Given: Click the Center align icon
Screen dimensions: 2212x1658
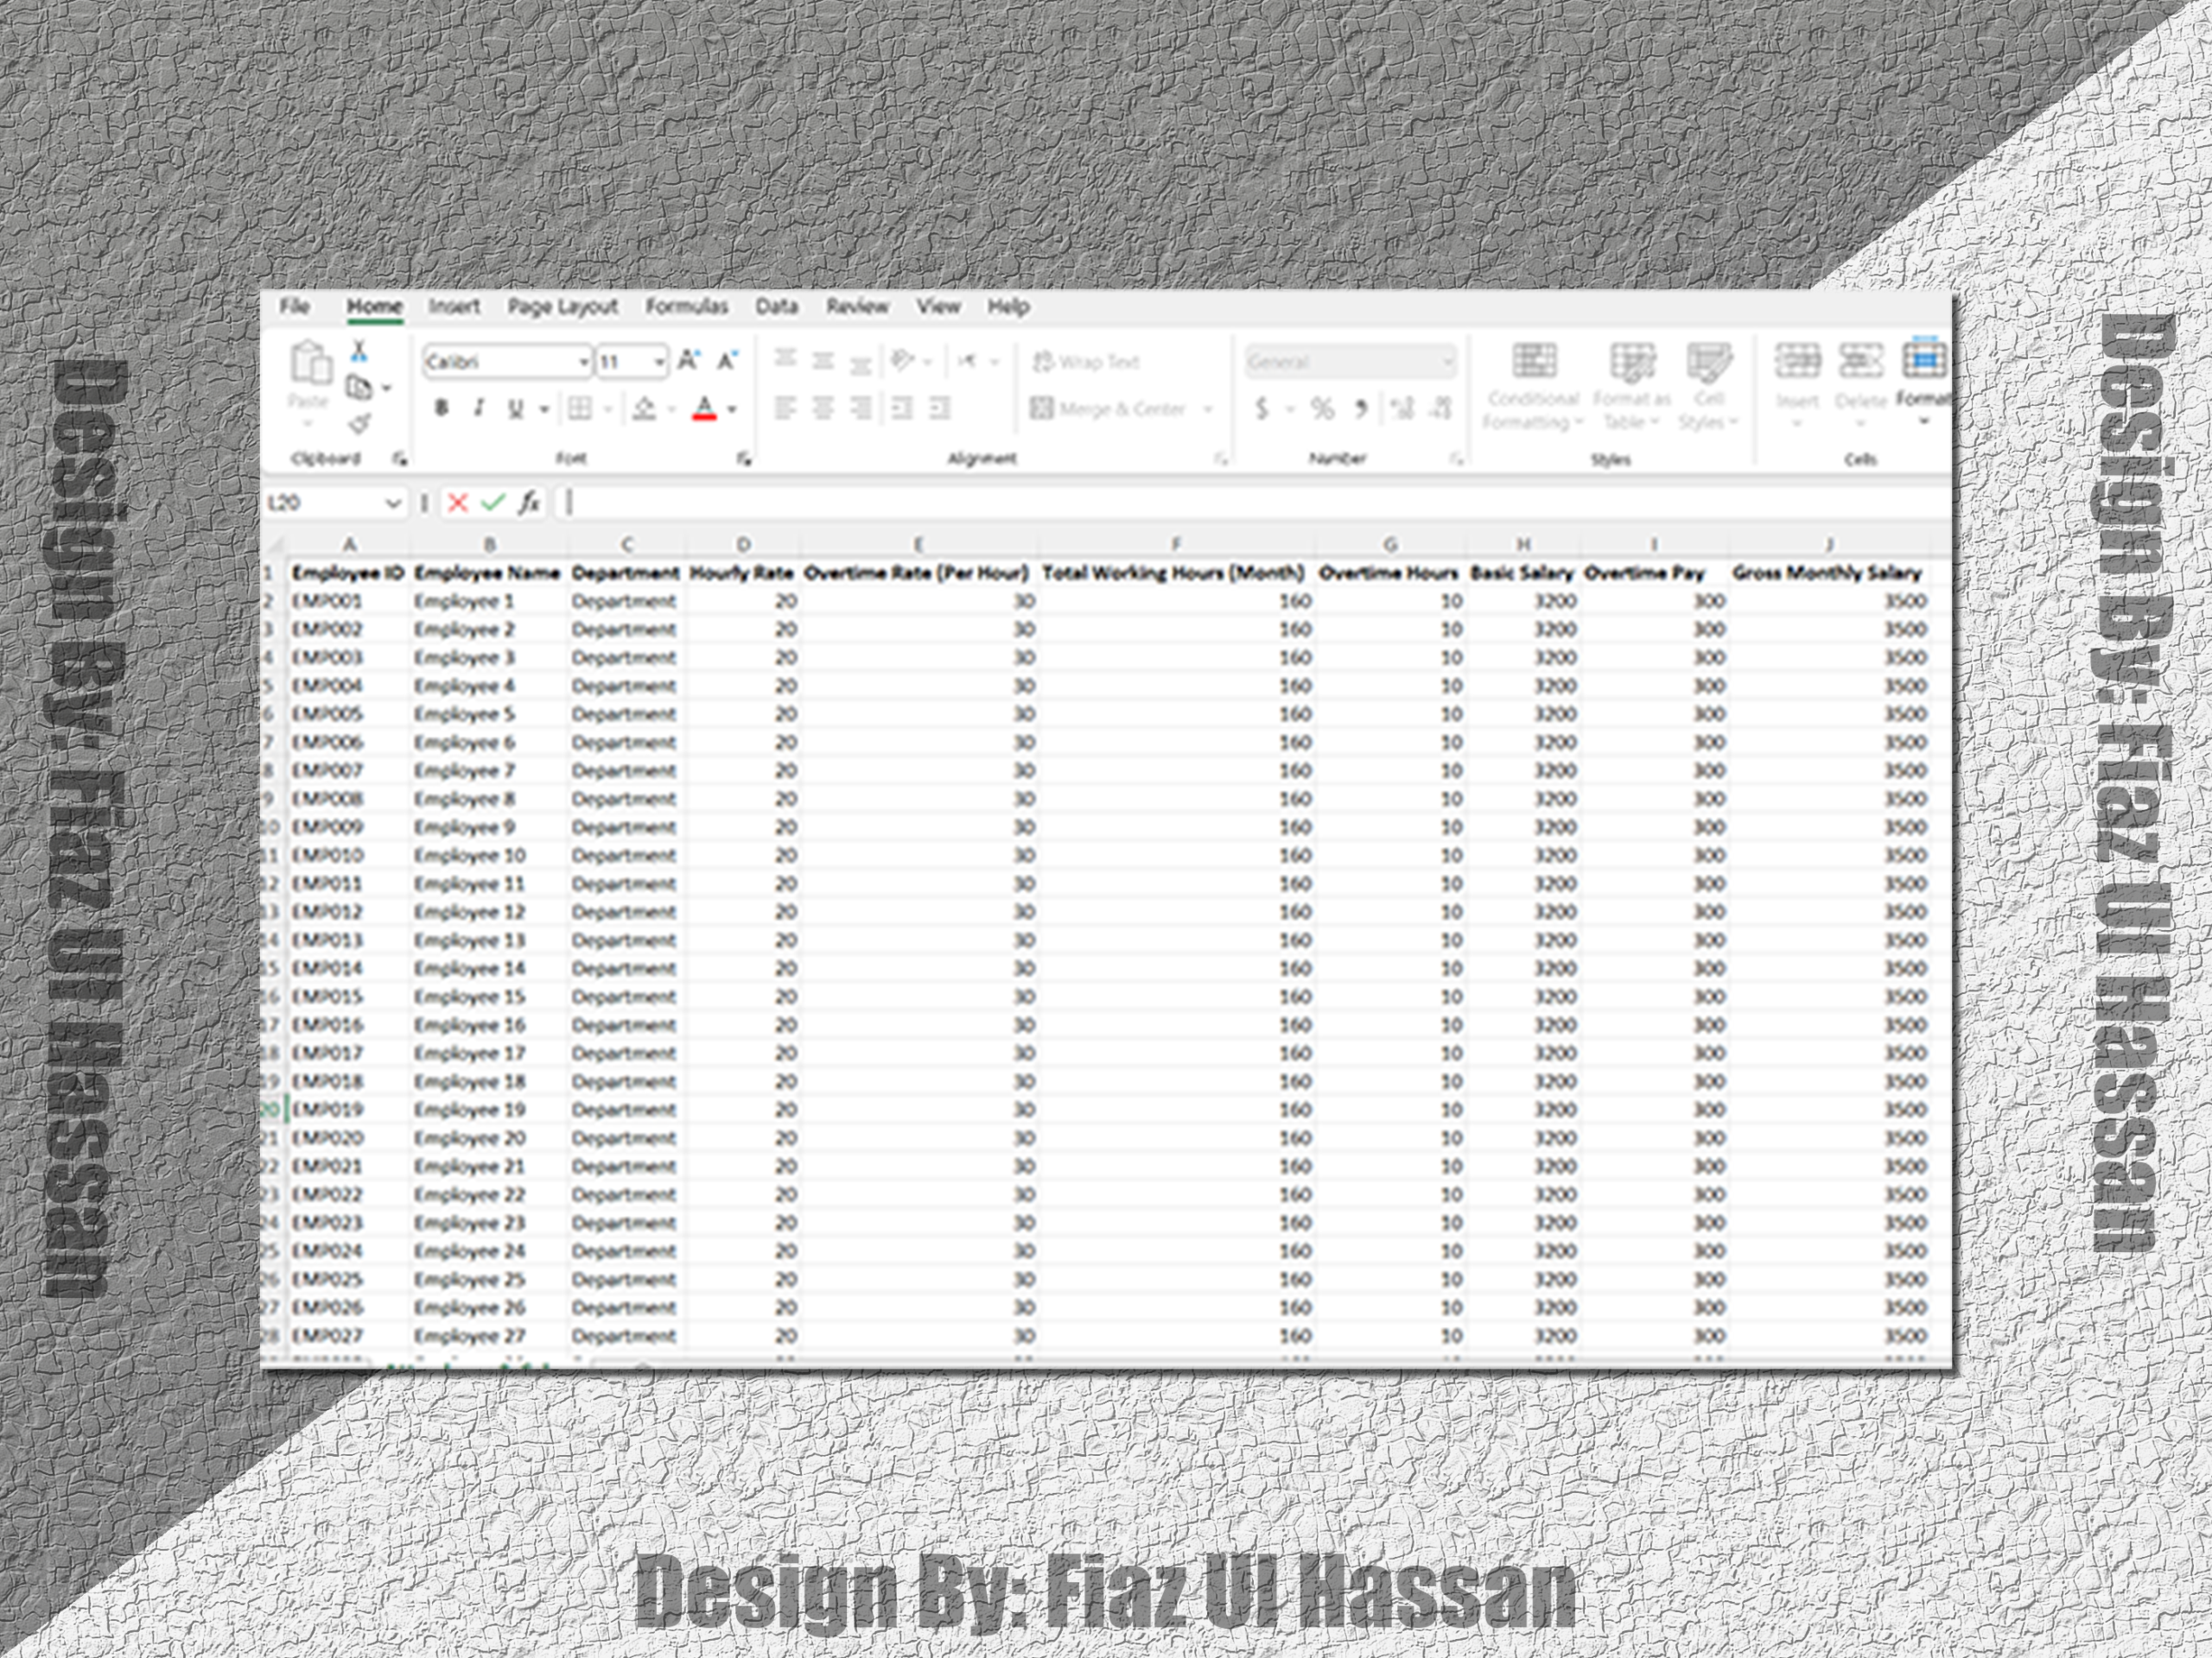Looking at the screenshot, I should (x=823, y=408).
